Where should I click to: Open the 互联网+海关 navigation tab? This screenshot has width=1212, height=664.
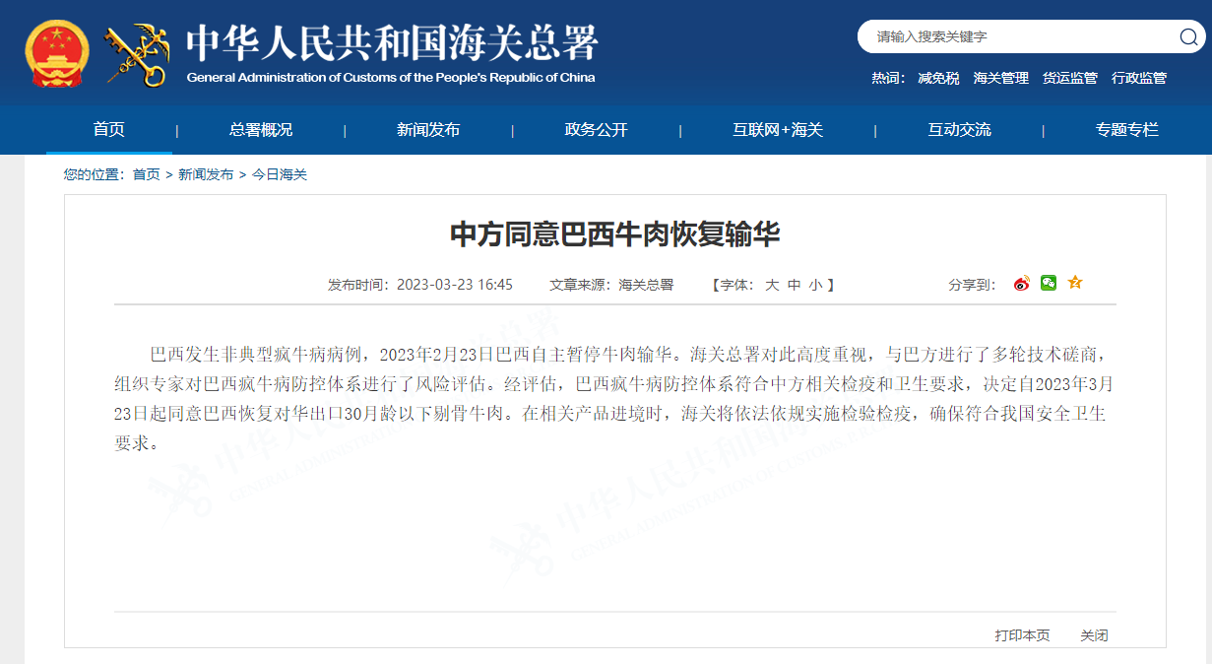[x=778, y=130]
